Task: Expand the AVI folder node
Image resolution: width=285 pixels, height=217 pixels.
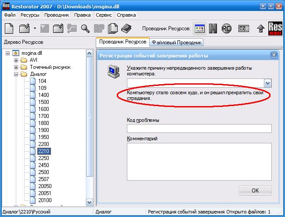Action: (x=16, y=60)
